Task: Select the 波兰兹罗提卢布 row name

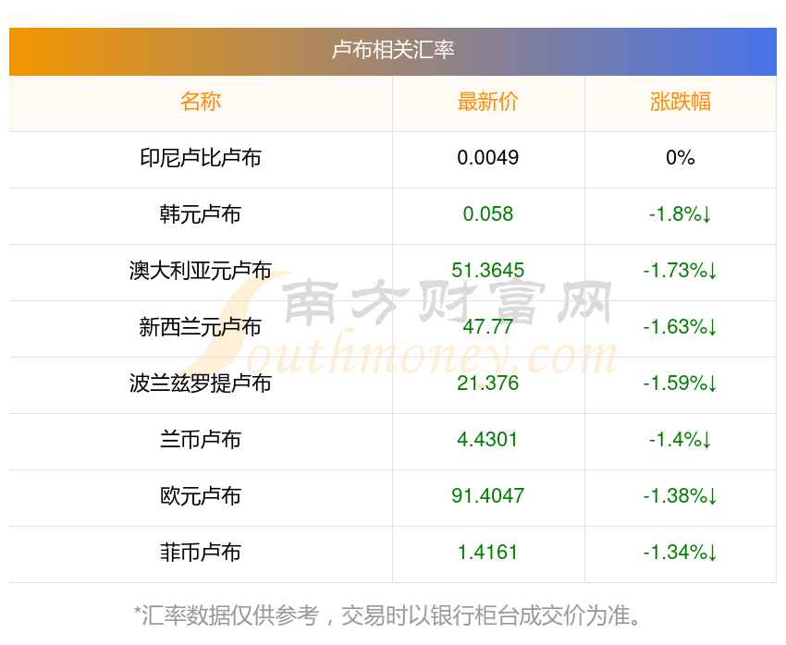Action: point(201,383)
